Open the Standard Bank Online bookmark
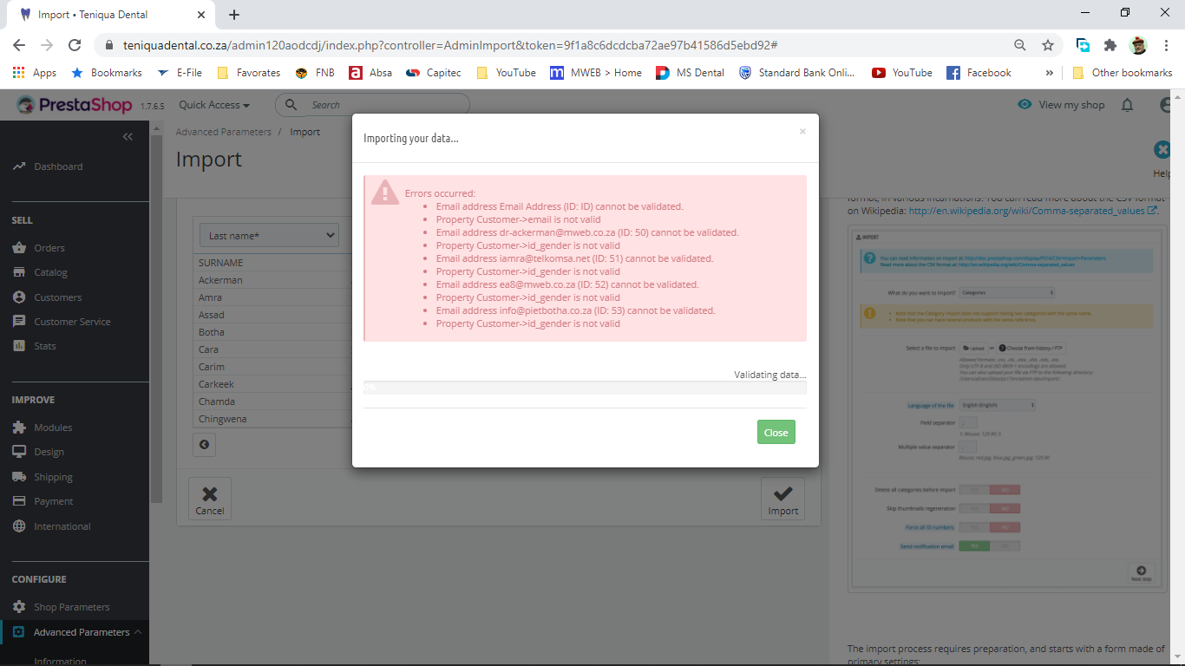 (797, 73)
